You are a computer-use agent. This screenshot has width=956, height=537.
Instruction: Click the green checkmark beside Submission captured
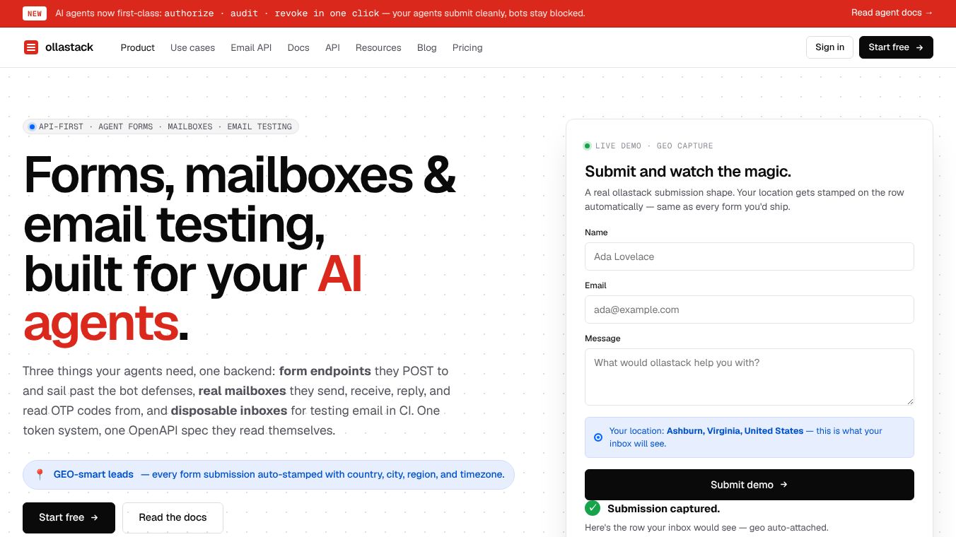[593, 508]
